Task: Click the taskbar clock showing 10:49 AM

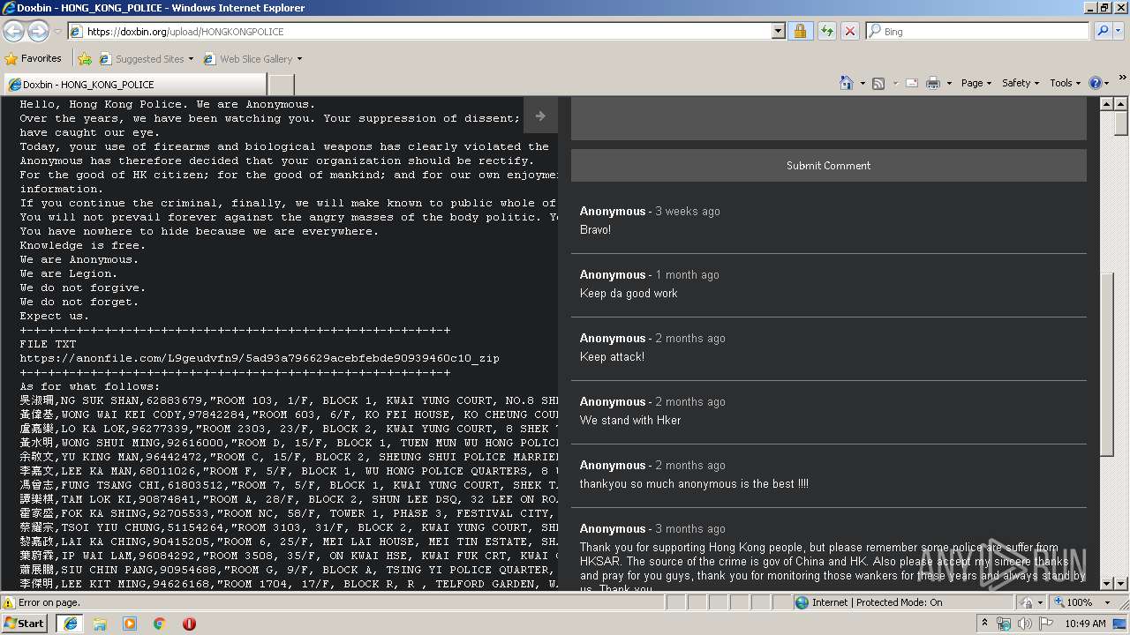Action: click(1085, 624)
